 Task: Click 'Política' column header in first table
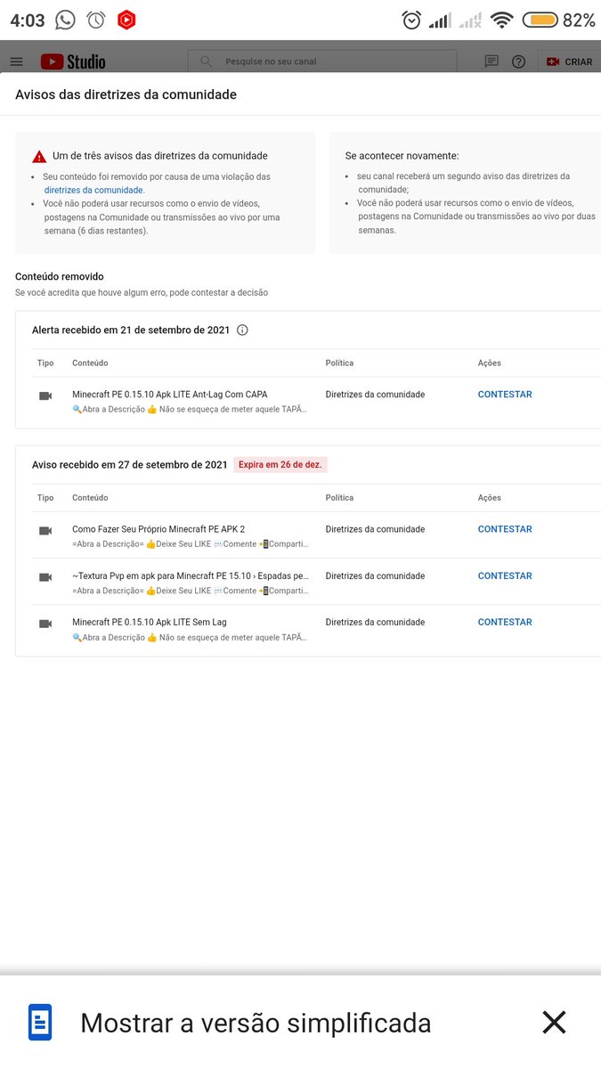(339, 363)
